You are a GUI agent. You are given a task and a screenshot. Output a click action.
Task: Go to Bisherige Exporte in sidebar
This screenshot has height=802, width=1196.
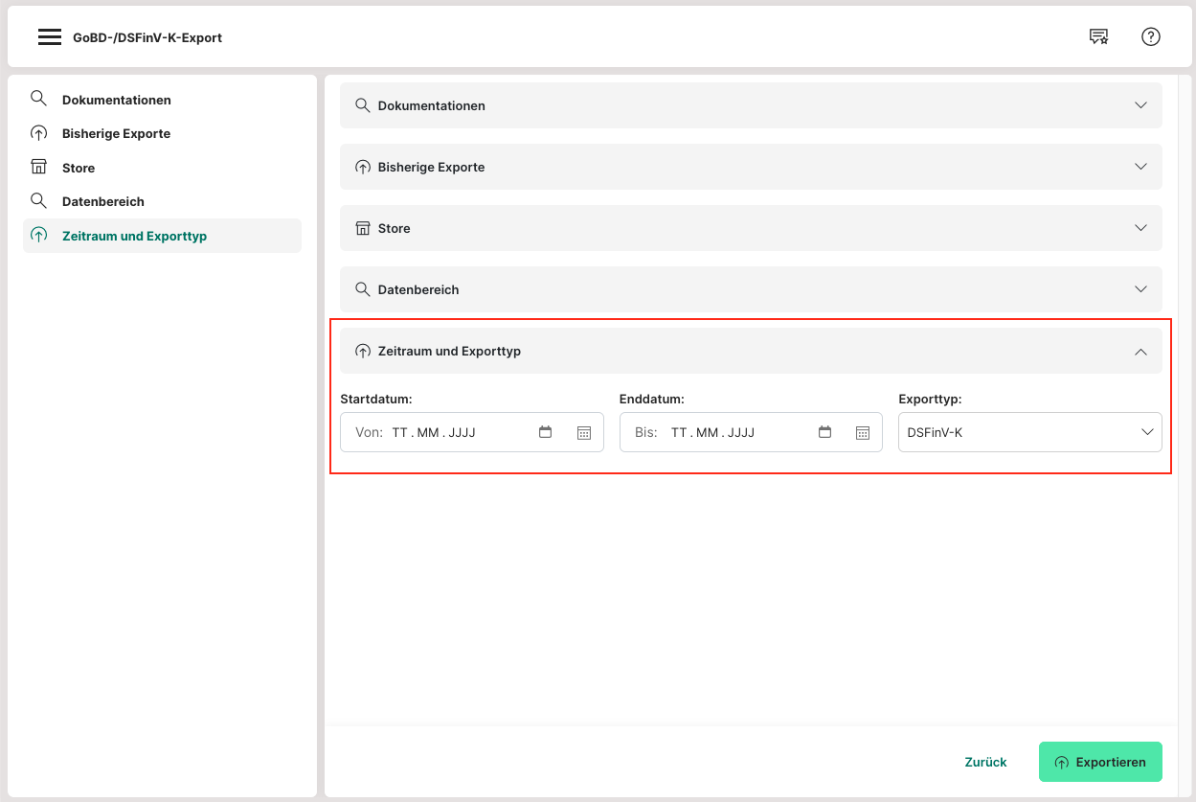(116, 133)
